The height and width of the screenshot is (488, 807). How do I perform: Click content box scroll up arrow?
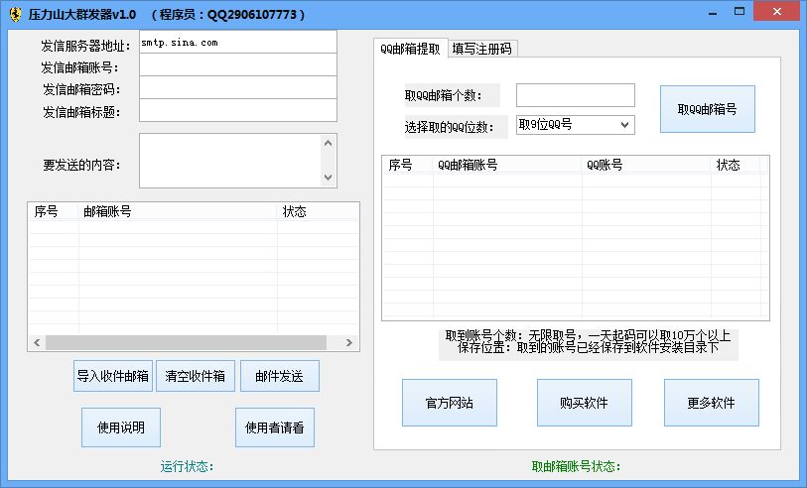[x=329, y=143]
